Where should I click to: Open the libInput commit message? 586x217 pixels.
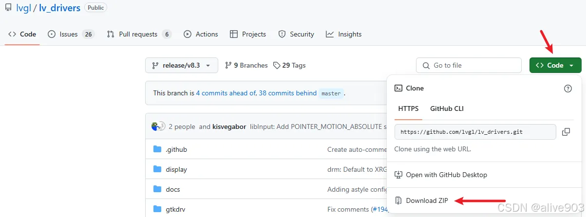[x=318, y=127]
